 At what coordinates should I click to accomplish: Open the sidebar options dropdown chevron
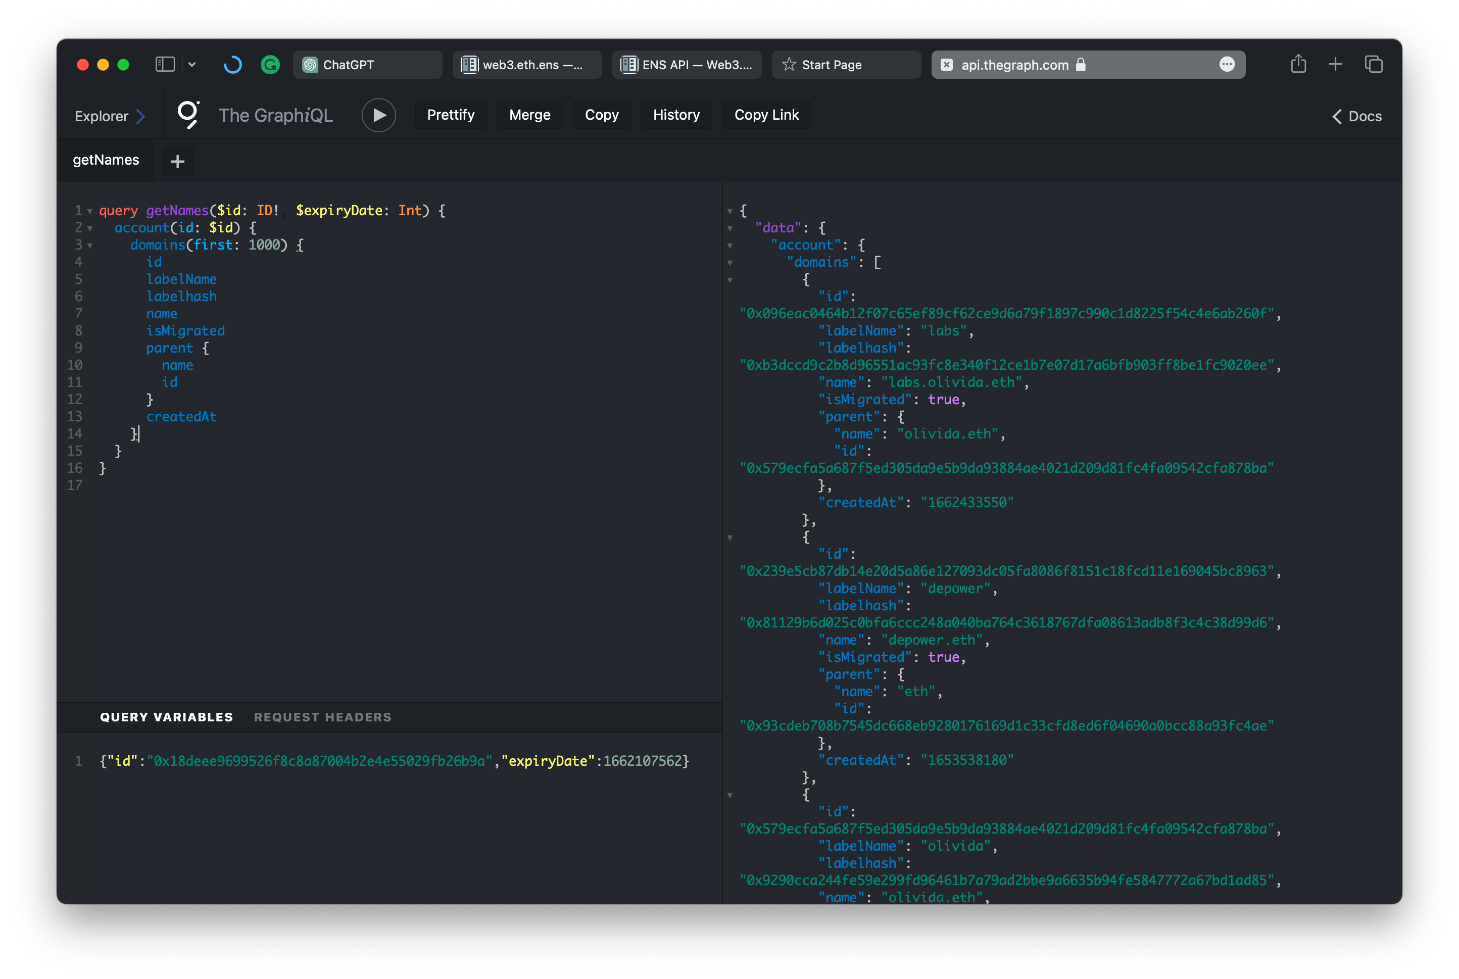coord(192,64)
